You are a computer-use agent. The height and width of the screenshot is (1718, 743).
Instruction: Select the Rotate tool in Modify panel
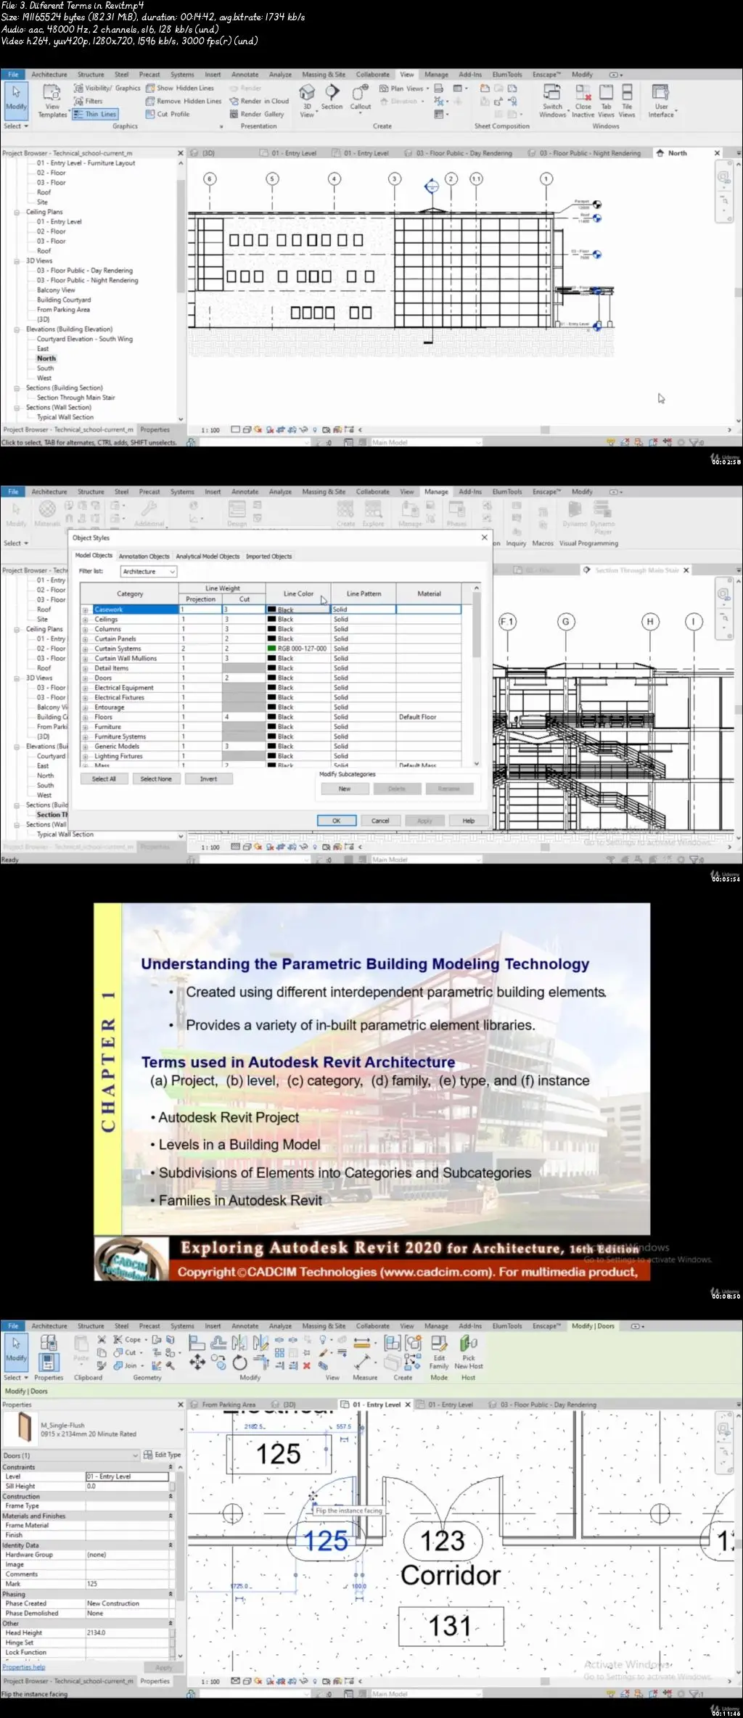pos(240,1363)
